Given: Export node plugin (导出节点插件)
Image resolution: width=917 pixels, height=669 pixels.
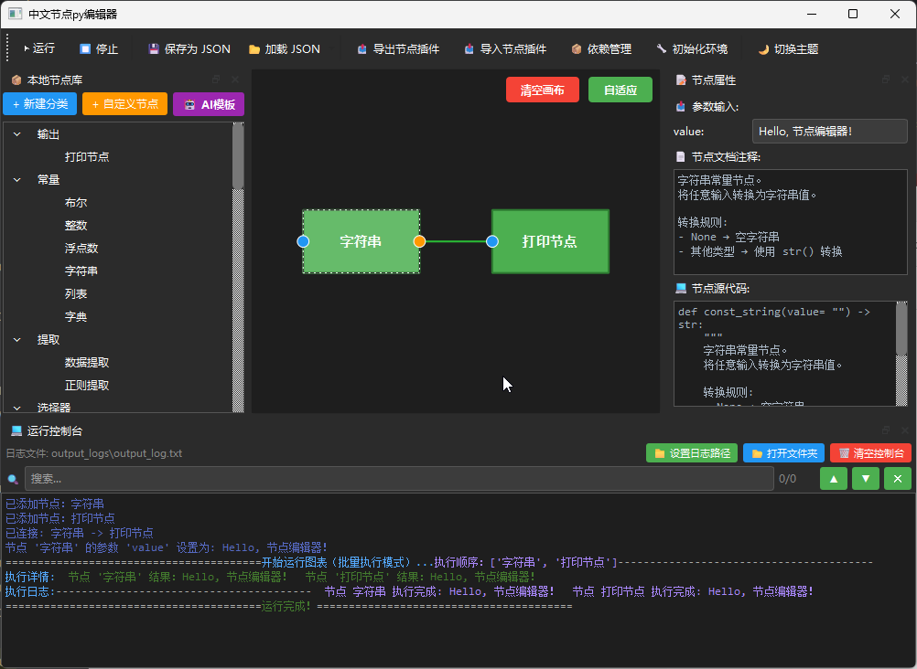Looking at the screenshot, I should click(x=398, y=49).
